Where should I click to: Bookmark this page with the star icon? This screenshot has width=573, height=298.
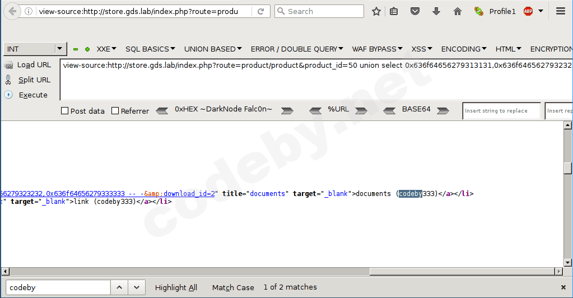pos(376,11)
